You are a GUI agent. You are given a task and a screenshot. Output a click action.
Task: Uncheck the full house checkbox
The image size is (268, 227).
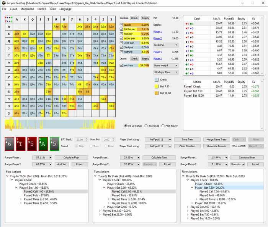point(121,29)
